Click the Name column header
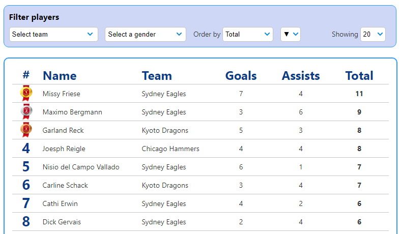This screenshot has height=234, width=400. tap(60, 76)
